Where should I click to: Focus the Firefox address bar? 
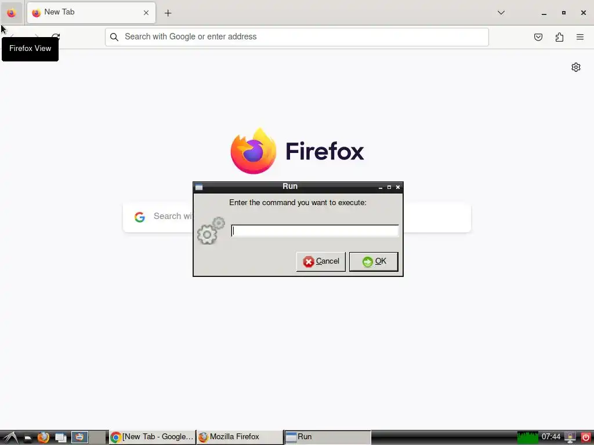click(296, 37)
